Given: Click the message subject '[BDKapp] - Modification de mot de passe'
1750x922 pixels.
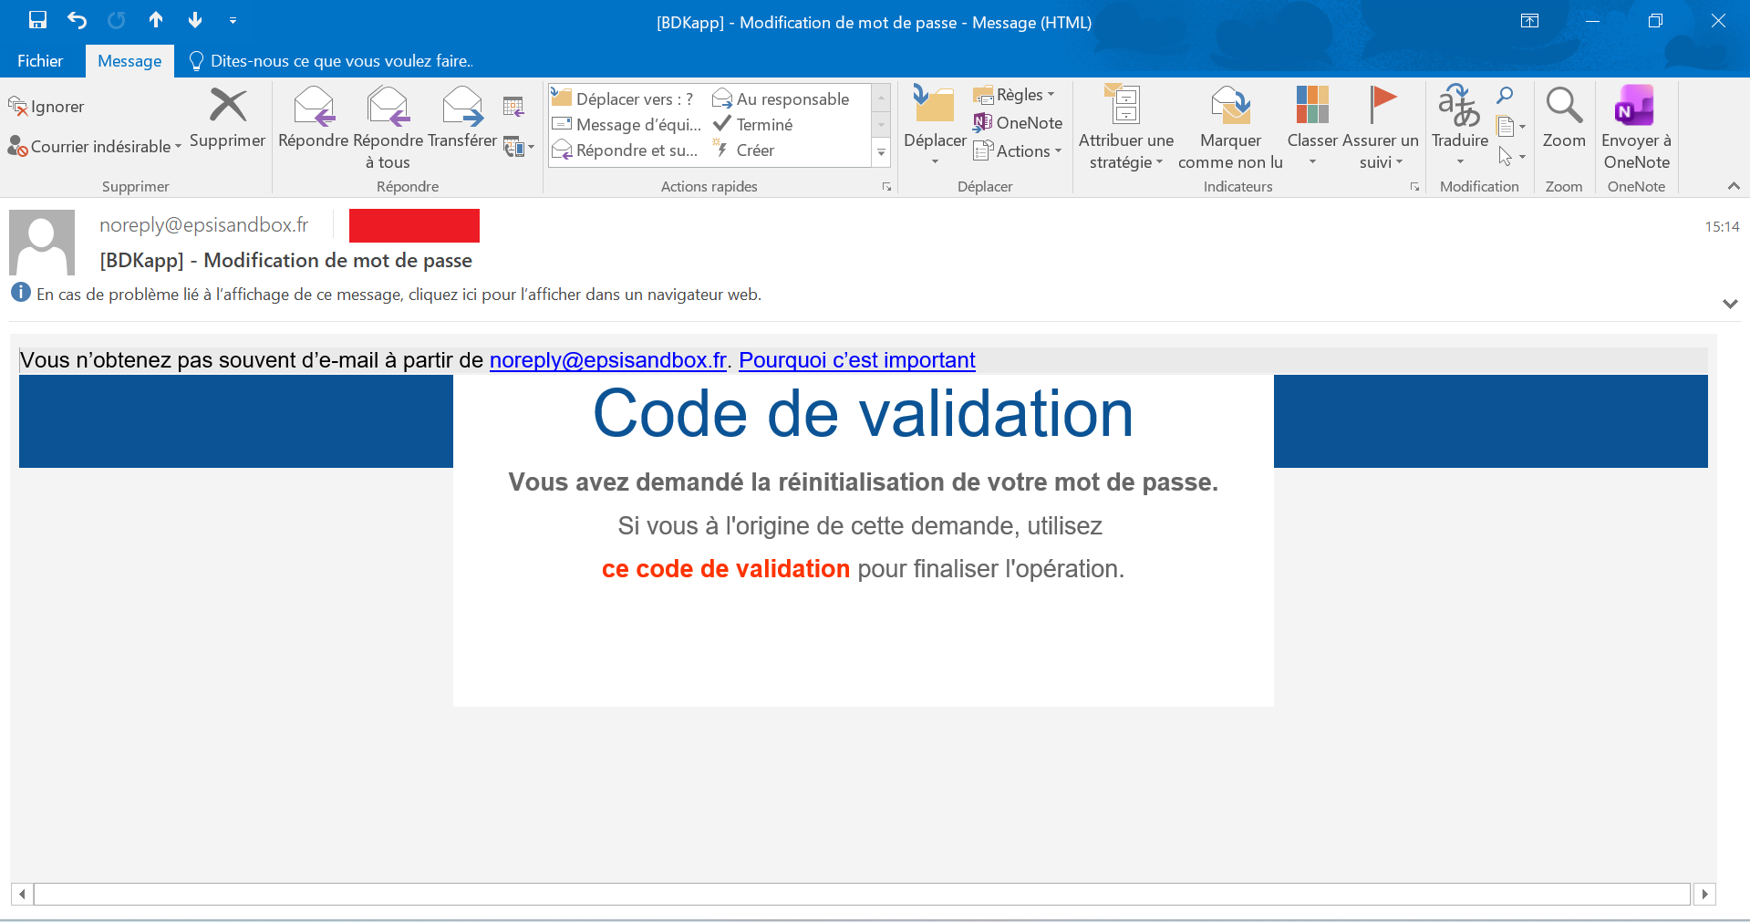Looking at the screenshot, I should click(286, 260).
